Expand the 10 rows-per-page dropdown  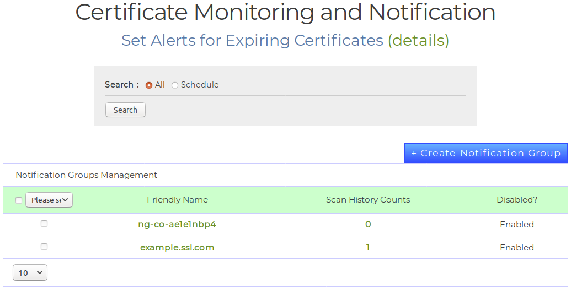(30, 272)
